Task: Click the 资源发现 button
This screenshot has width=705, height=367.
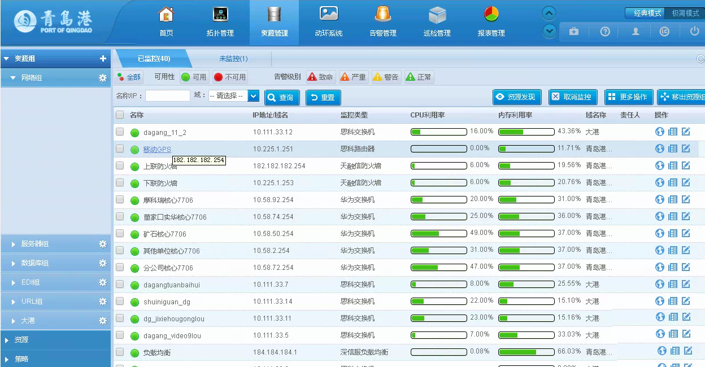Action: [517, 97]
